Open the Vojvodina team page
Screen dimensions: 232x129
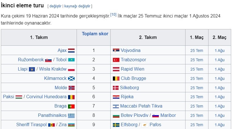point(130,50)
